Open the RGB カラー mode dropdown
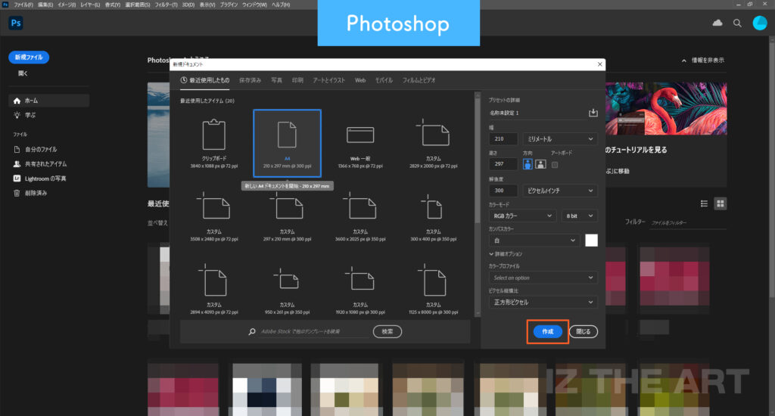Screen dimensions: 775x416 pyautogui.click(x=523, y=216)
